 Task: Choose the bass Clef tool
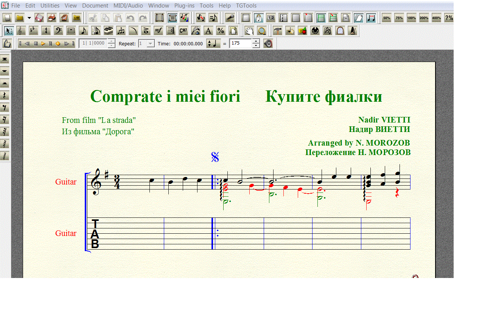point(58,31)
